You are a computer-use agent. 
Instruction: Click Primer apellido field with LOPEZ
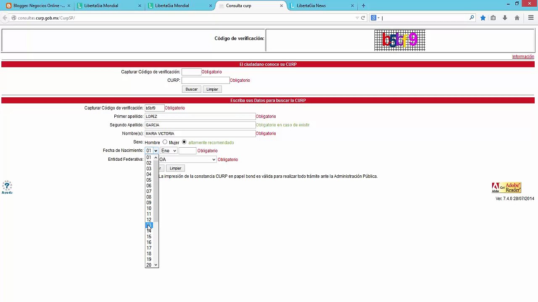[x=200, y=116]
